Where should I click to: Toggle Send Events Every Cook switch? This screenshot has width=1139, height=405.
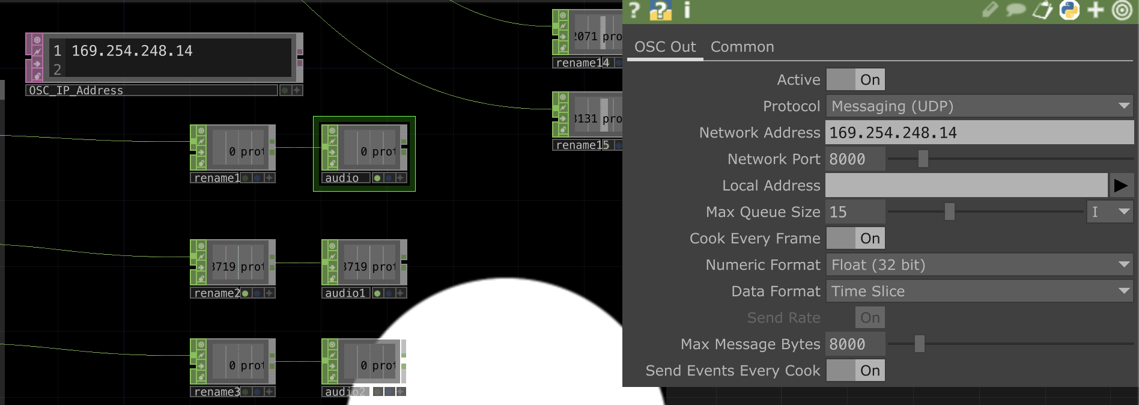pyautogui.click(x=855, y=371)
